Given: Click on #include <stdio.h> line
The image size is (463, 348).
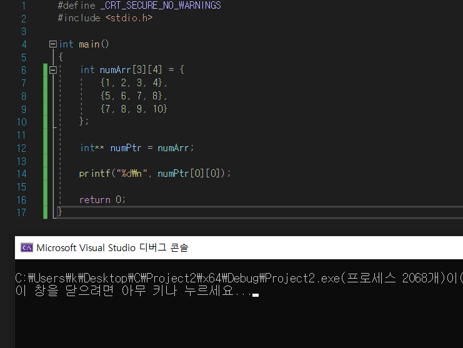Looking at the screenshot, I should 105,18.
